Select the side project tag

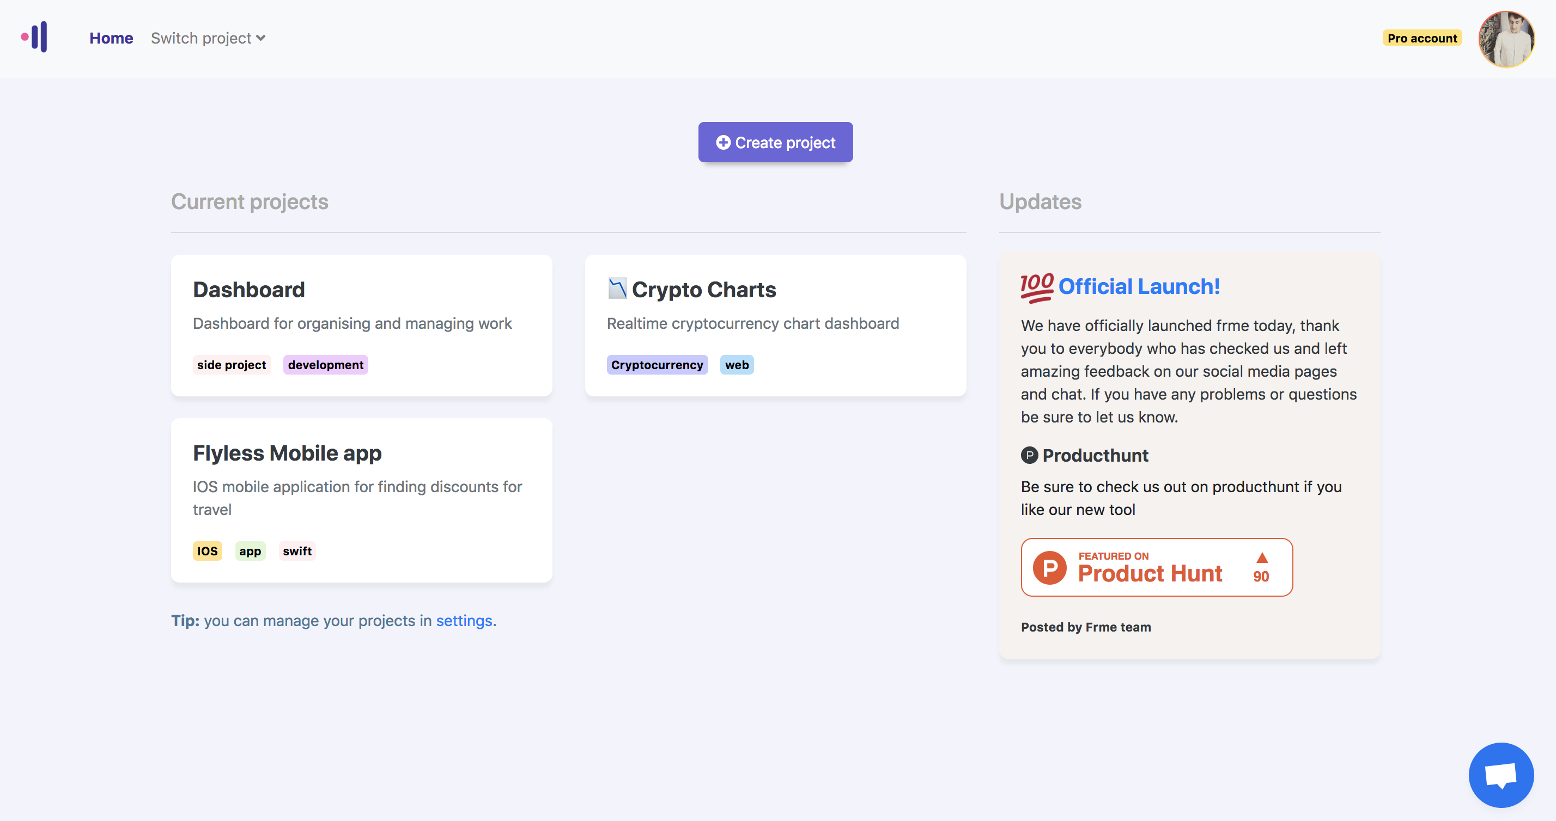[x=232, y=365]
